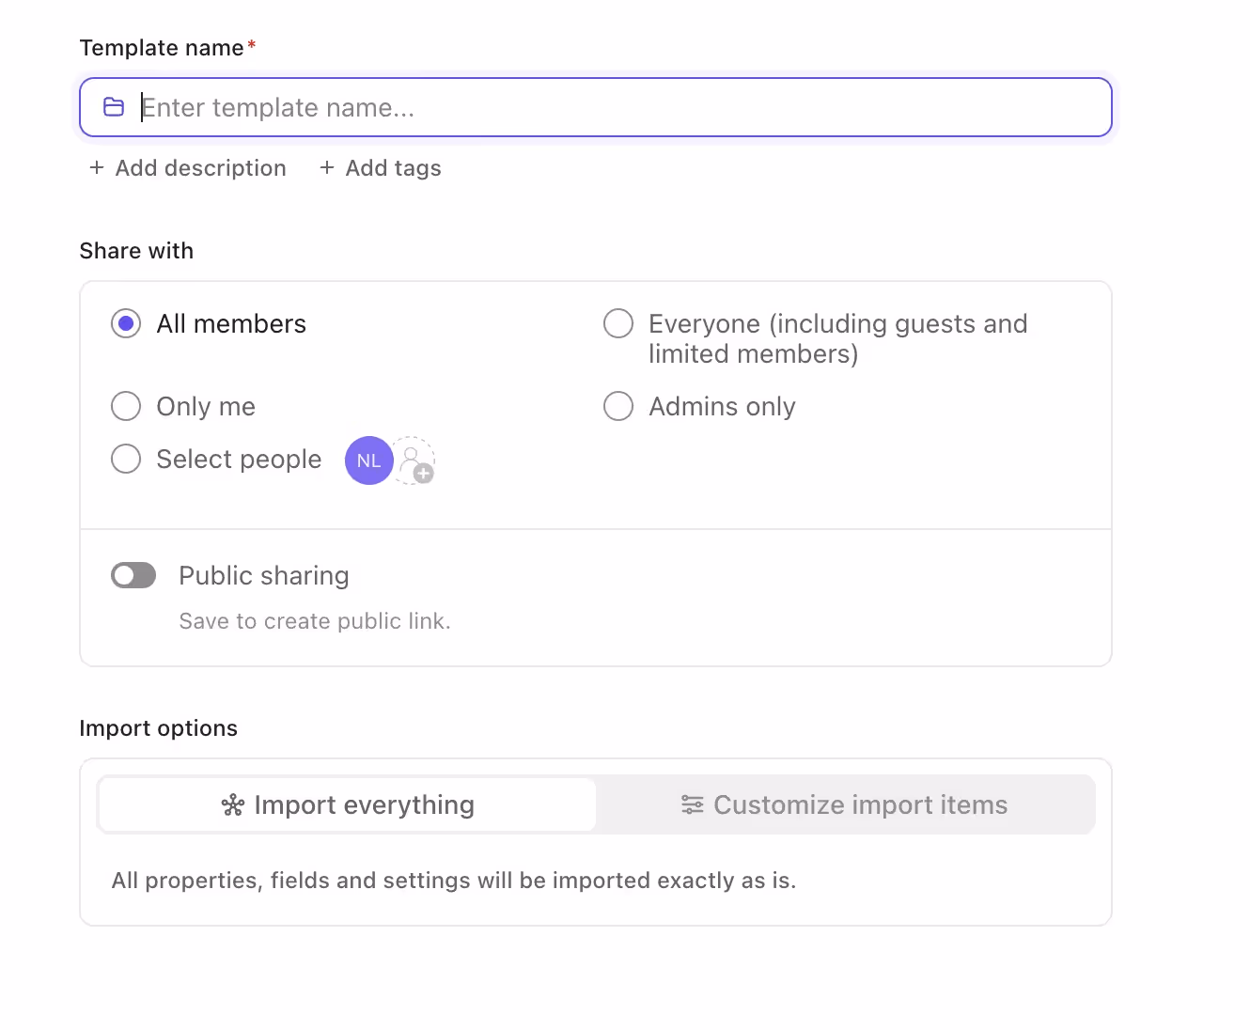Screen dimensions: 1250x1030
Task: Click the add person icon
Action: tap(414, 461)
